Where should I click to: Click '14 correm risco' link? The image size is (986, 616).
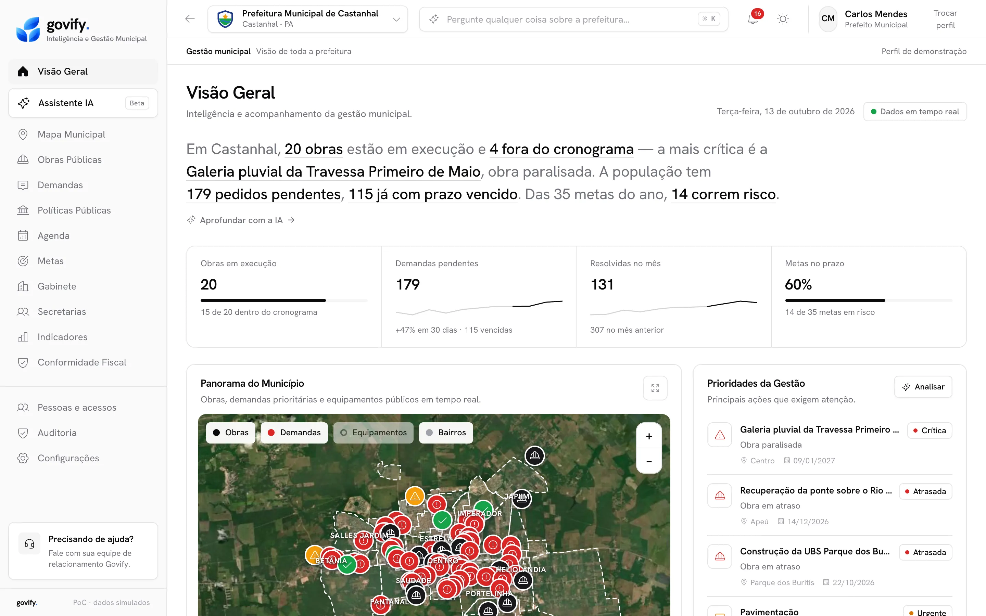(723, 194)
